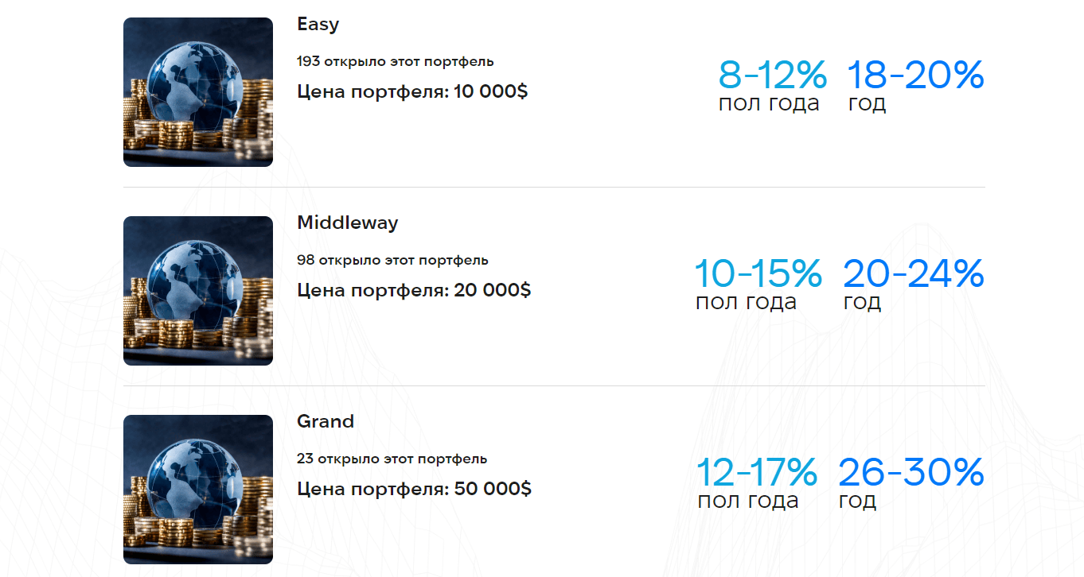Click the 20-24% yearly return figure

pos(914,274)
